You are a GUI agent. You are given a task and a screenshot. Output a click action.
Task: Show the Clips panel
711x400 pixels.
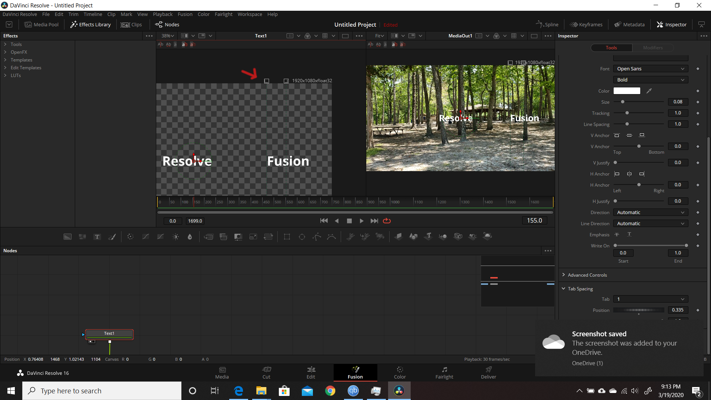pyautogui.click(x=131, y=24)
